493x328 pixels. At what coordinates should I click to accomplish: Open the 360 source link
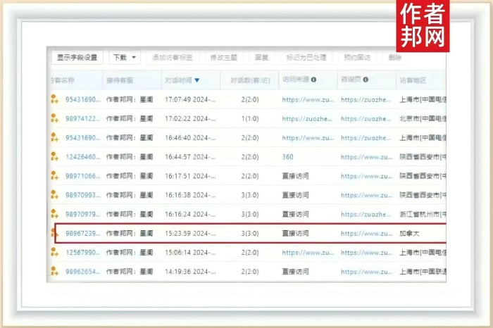pyautogui.click(x=287, y=157)
